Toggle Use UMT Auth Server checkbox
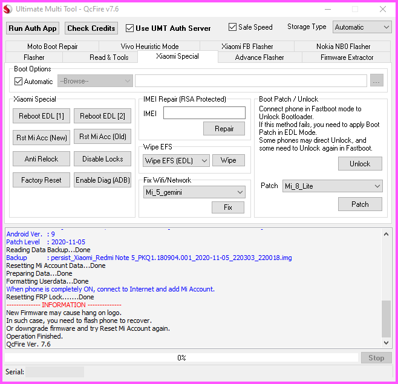This screenshot has height=384, width=398. pyautogui.click(x=129, y=28)
